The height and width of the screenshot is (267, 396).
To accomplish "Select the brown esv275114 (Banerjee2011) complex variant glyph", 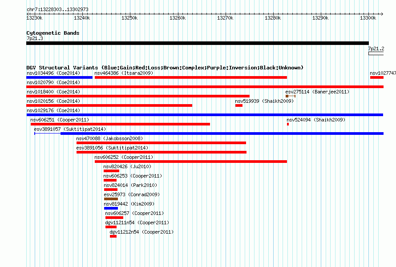I will click(291, 96).
